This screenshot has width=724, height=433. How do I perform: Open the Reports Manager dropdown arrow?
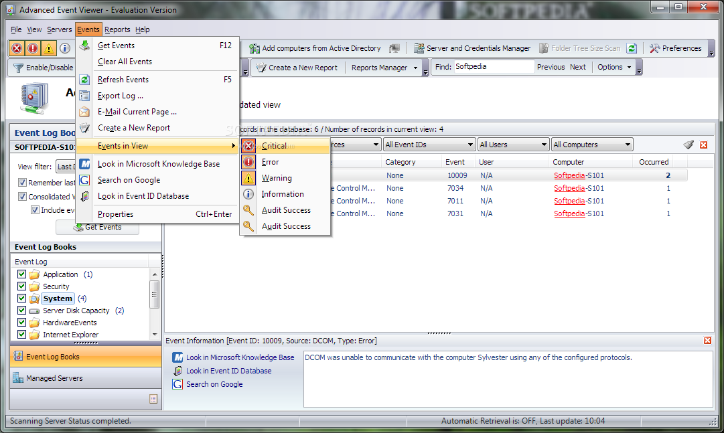point(415,68)
